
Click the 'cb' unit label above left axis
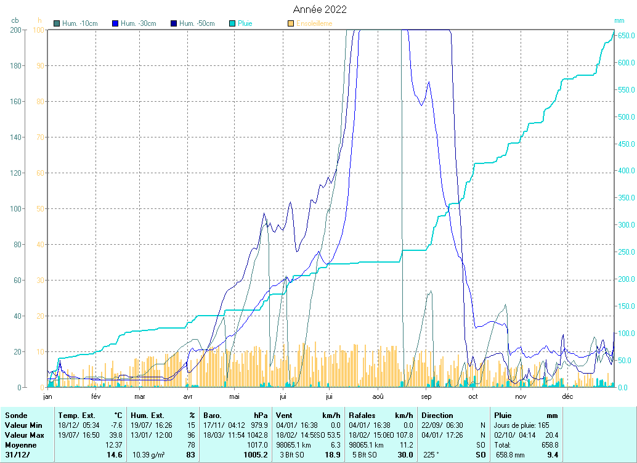(x=15, y=21)
